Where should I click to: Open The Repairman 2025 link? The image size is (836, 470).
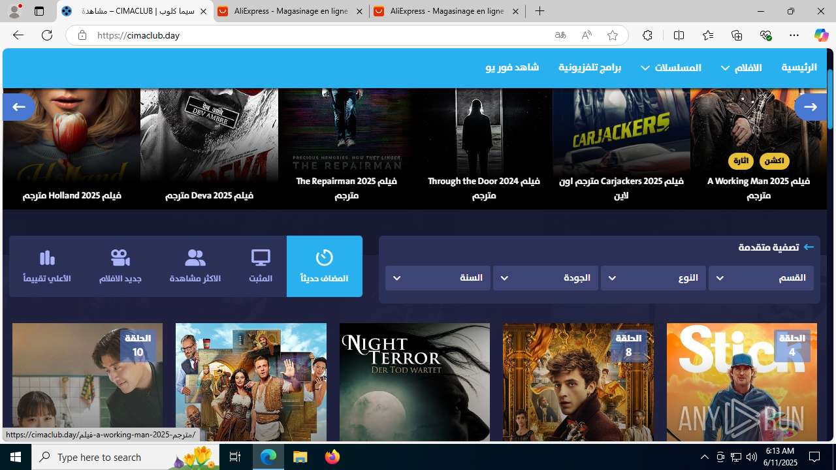click(347, 188)
